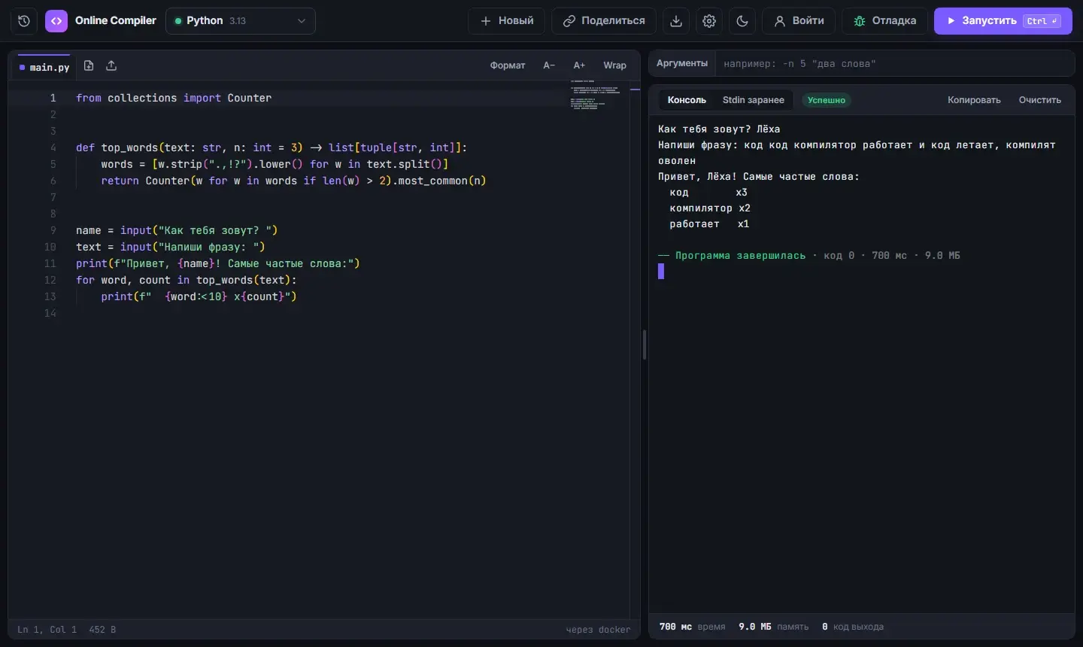Decrease font size with A− button
1083x647 pixels.
549,65
